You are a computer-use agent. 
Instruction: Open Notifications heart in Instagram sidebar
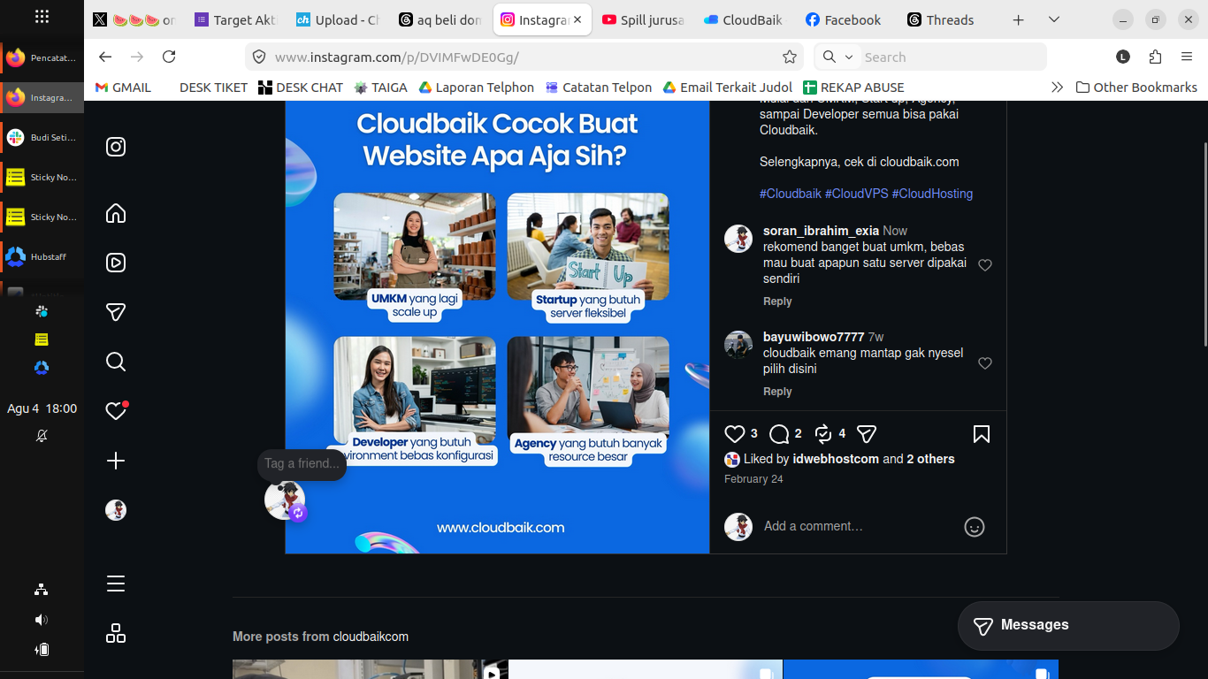tap(116, 411)
